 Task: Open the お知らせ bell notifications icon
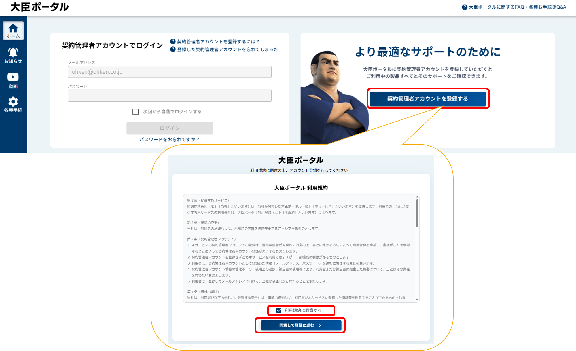coord(13,55)
